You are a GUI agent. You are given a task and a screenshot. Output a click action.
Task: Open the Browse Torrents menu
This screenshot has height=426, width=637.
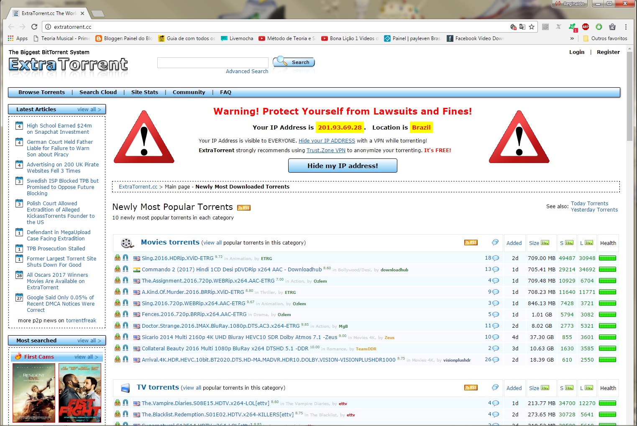coord(41,92)
